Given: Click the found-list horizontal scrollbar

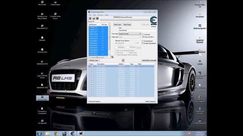Looking at the screenshot, I should click(x=98, y=57).
